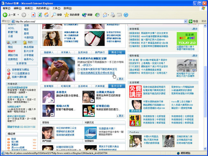Click the baseball icon in sidebar
The height and width of the screenshot is (156, 208).
(x=9, y=70)
